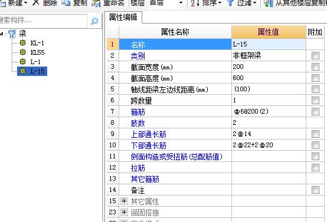Click the 其它箍筋 property name
Viewport: 327px width, 222px height.
[x=145, y=179]
